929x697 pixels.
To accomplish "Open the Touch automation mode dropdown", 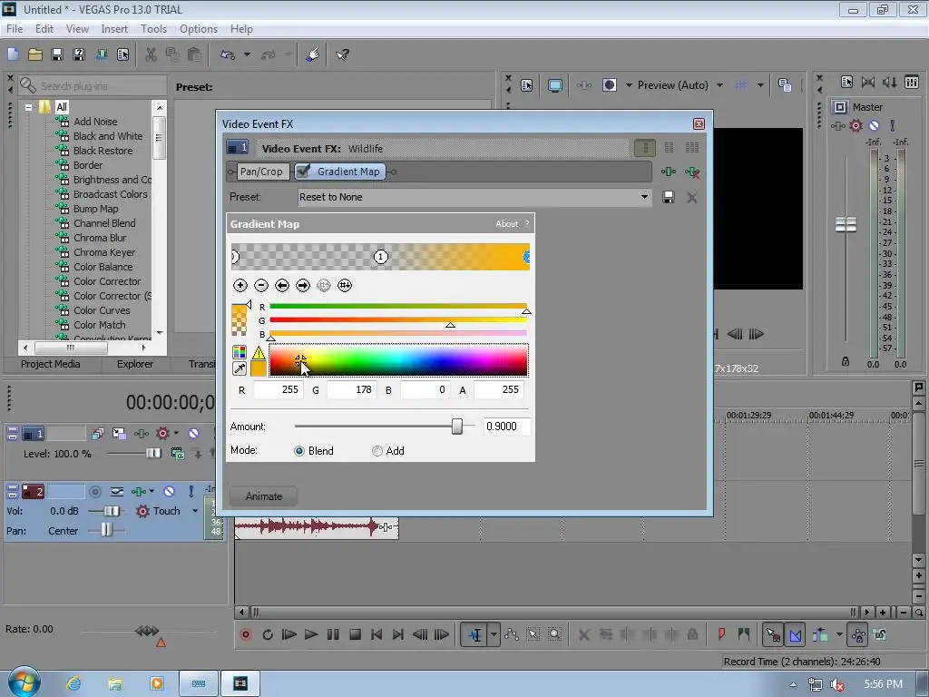I will [x=195, y=511].
